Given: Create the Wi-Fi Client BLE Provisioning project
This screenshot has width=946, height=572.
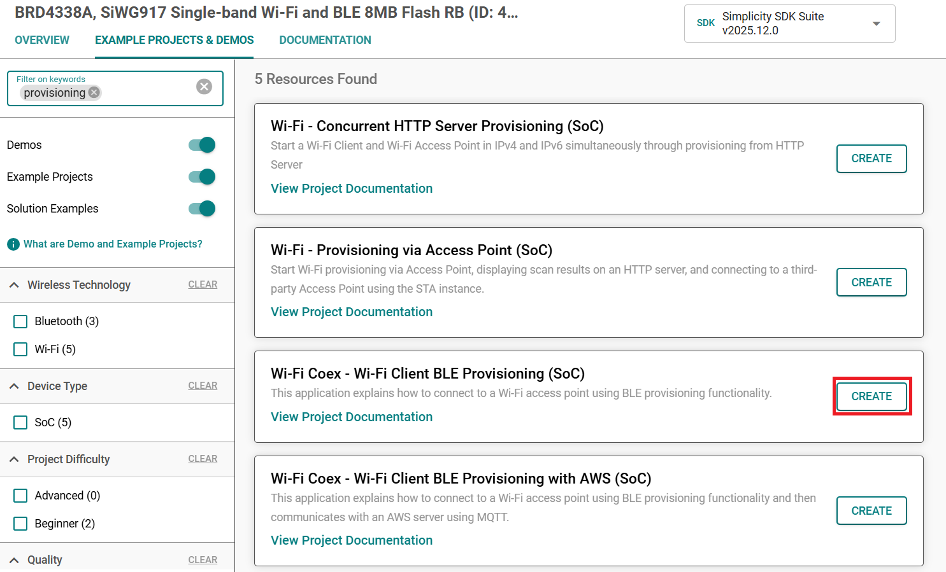Looking at the screenshot, I should [x=871, y=396].
